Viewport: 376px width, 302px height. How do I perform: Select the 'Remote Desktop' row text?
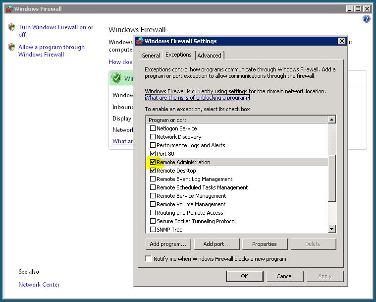176,171
